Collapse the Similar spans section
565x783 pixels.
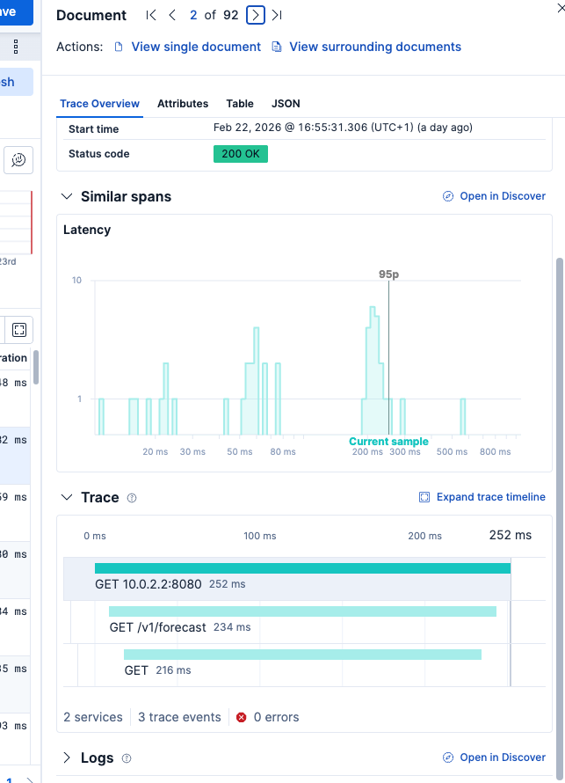point(67,195)
